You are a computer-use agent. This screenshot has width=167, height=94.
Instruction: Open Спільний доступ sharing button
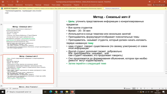coord(159,5)
